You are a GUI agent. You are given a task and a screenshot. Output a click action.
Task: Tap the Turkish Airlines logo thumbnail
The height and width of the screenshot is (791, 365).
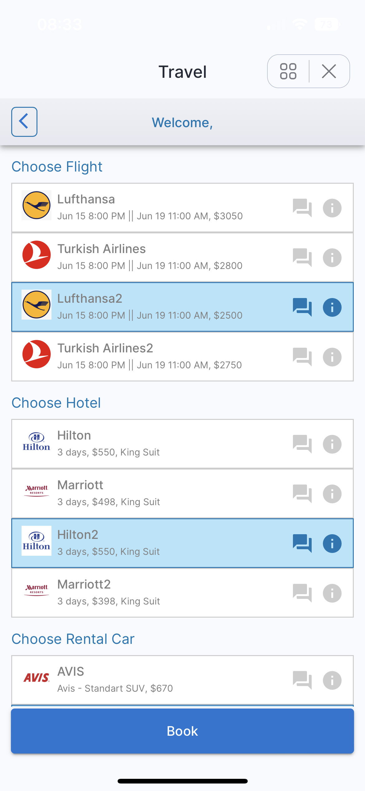tap(36, 255)
